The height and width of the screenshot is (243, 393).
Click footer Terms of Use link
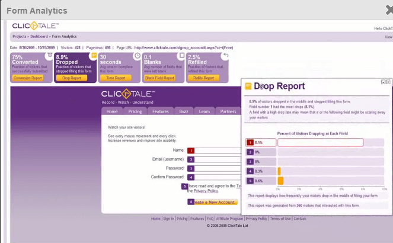coord(280,219)
